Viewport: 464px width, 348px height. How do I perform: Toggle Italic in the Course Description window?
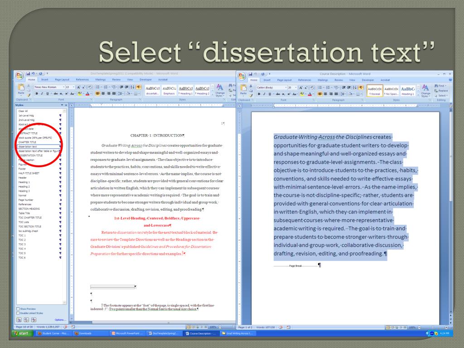point(264,94)
